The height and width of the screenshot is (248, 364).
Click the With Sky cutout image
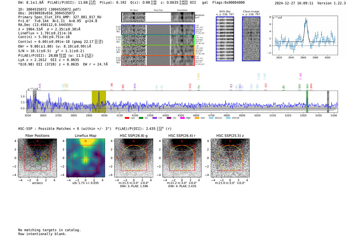pos(225,39)
